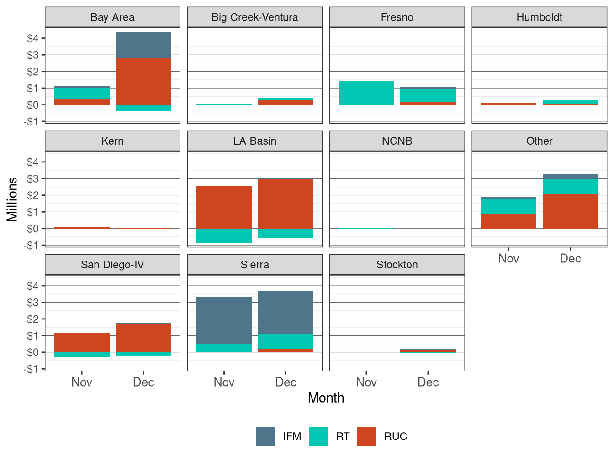This screenshot has width=614, height=460.
Task: Click the Bay Area panel title
Action: [112, 17]
